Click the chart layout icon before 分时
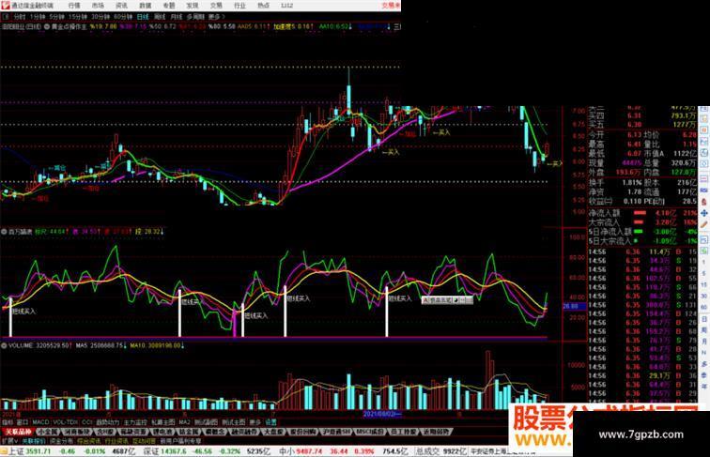This screenshot has width=710, height=457. coord(6,17)
